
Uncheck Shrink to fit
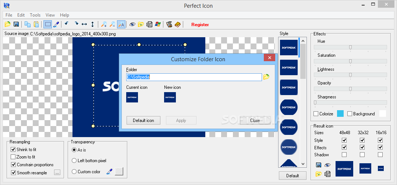coord(13,150)
